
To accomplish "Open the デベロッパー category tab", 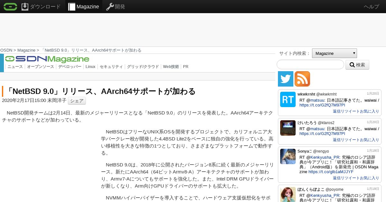I will [70, 67].
